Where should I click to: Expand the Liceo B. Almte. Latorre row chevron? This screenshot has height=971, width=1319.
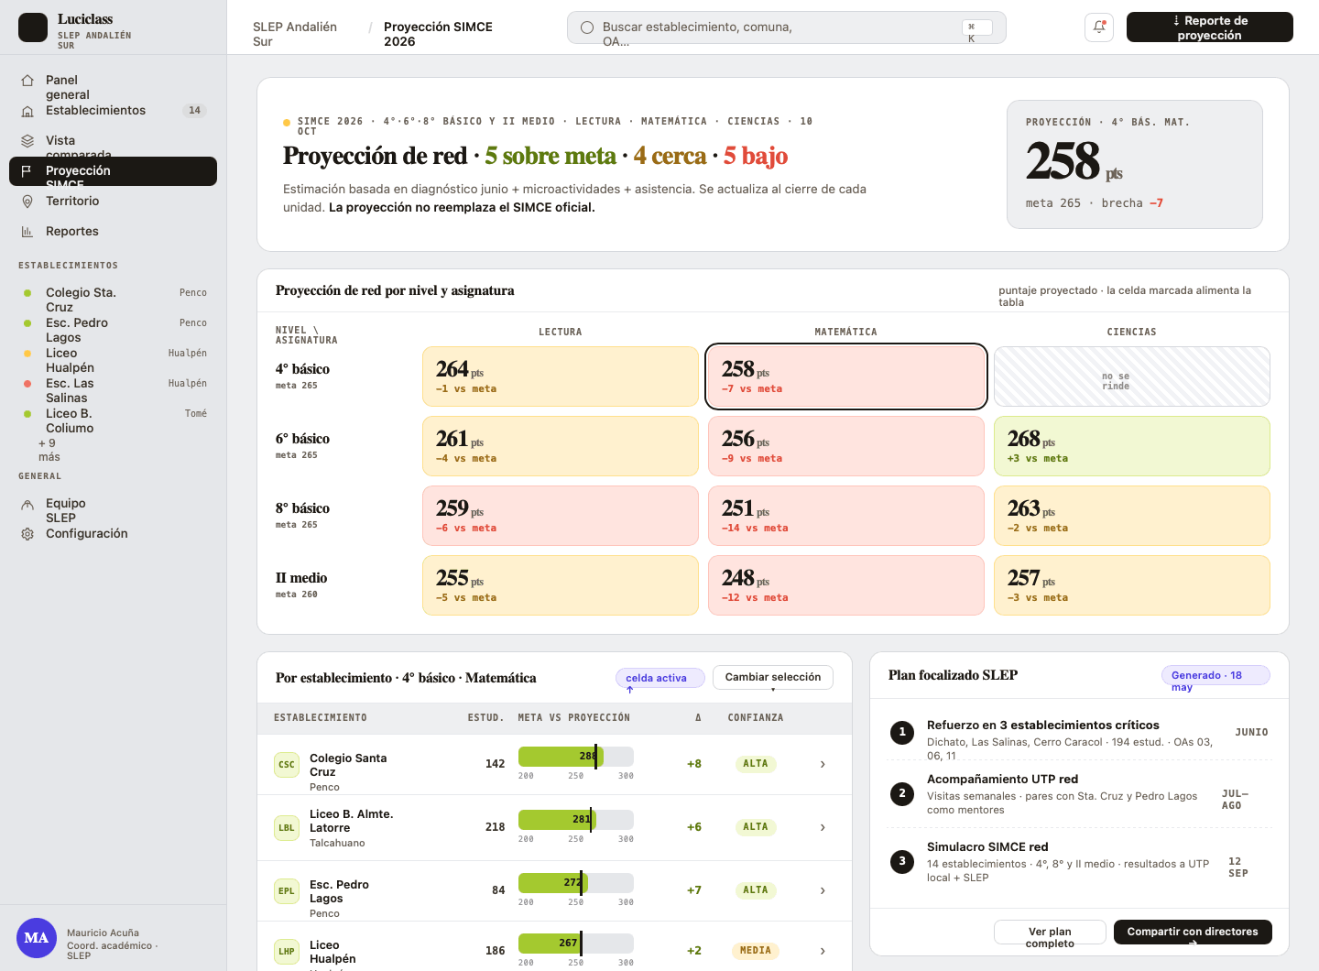(823, 827)
